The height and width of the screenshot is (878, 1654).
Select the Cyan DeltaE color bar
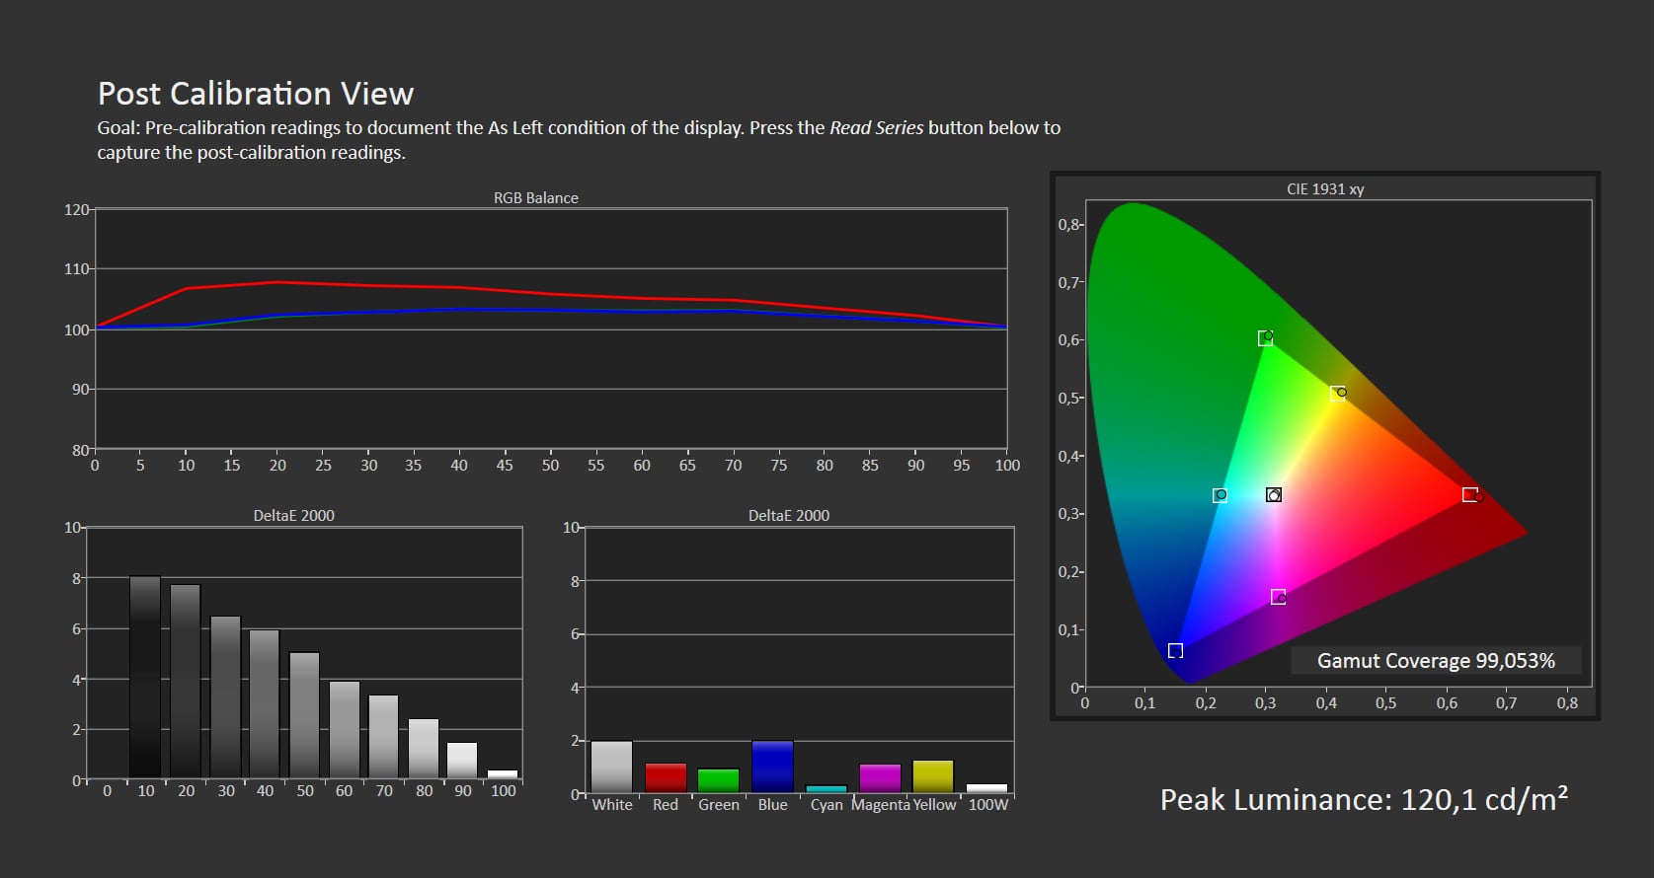(827, 789)
